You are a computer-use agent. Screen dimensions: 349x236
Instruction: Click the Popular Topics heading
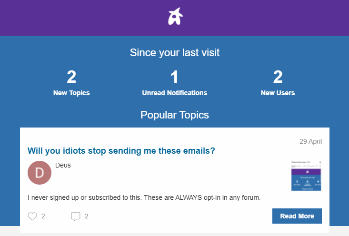[x=174, y=115]
